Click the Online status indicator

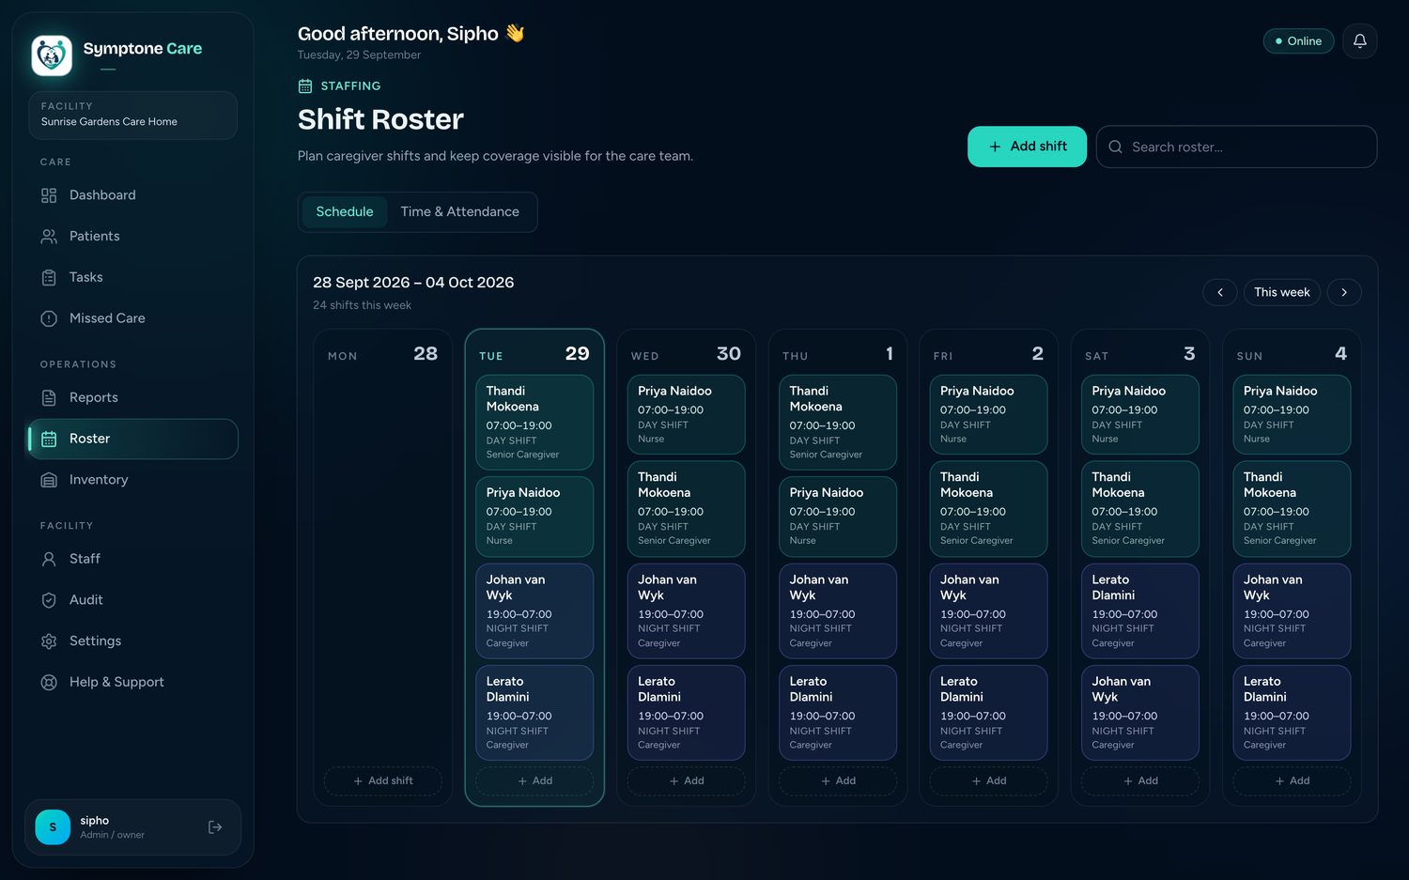pos(1298,41)
